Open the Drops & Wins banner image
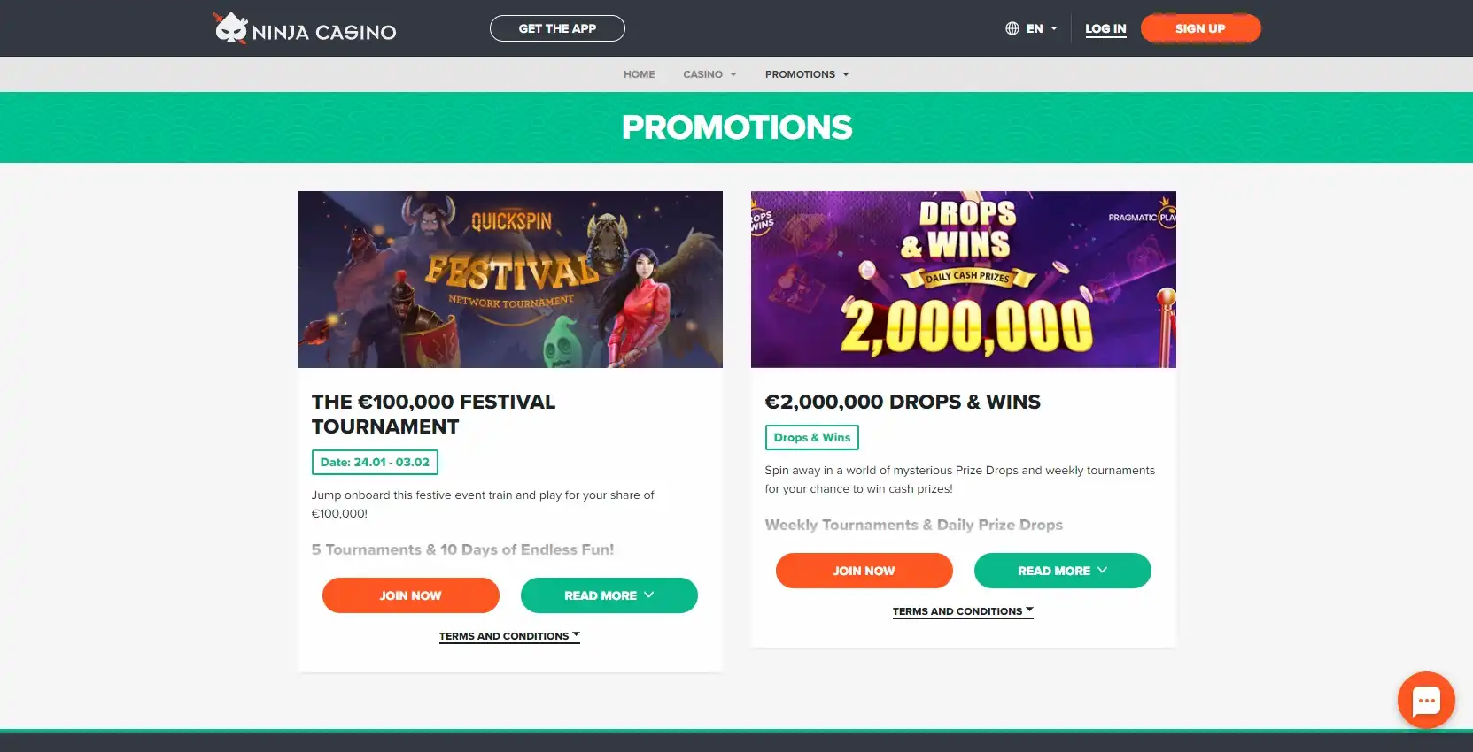This screenshot has height=752, width=1473. pos(963,280)
